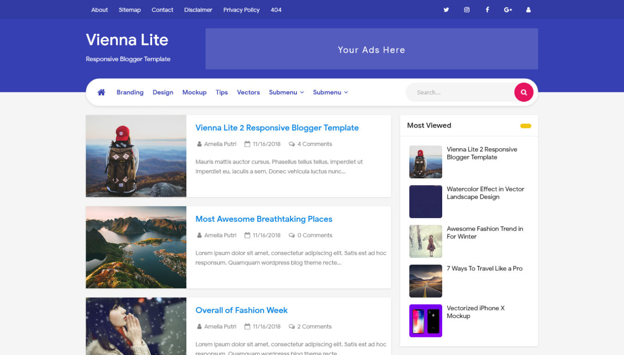Image resolution: width=624 pixels, height=355 pixels.
Task: Open the Facebook social icon
Action: click(x=487, y=10)
